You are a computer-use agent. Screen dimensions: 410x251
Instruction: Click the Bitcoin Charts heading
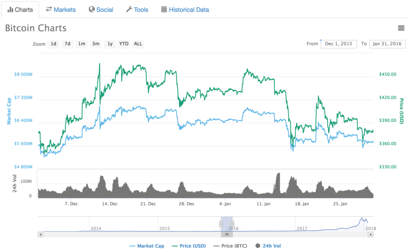(36, 28)
